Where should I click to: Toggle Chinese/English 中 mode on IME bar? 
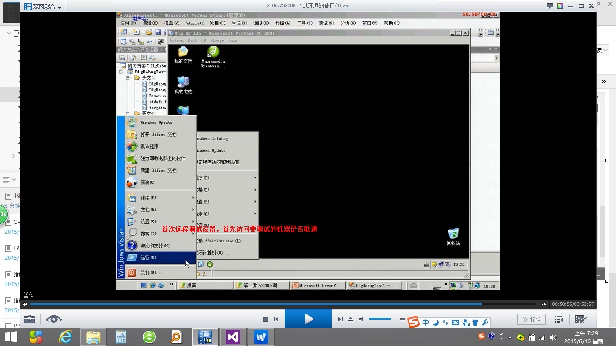426,323
